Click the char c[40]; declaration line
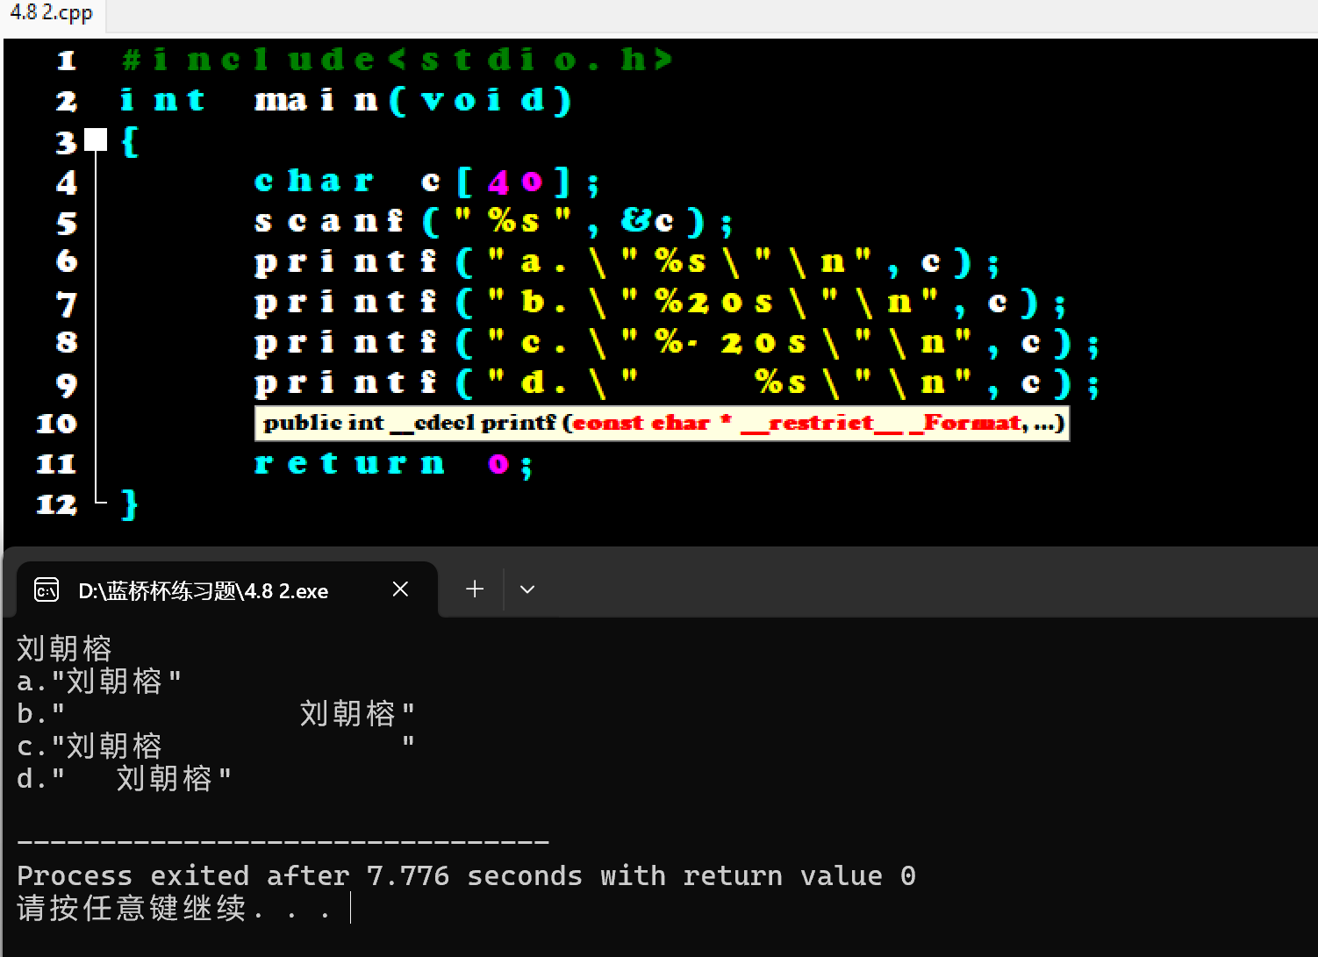This screenshot has width=1318, height=957. (427, 182)
